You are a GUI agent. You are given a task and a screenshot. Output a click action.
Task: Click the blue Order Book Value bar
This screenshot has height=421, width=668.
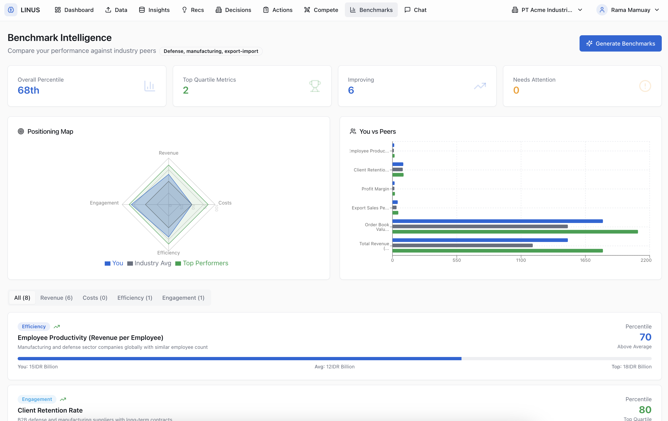pyautogui.click(x=497, y=221)
